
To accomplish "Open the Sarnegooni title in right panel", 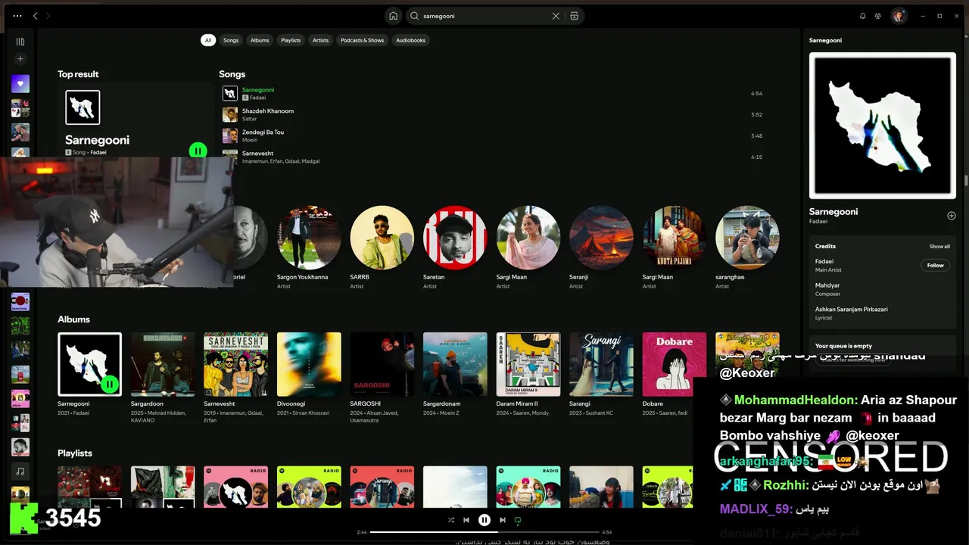I will 833,212.
